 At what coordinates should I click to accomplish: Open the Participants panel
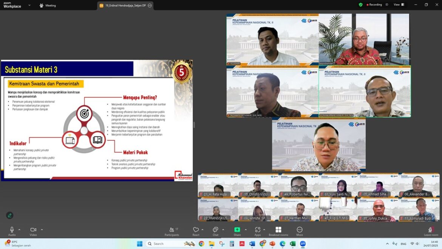172,232
